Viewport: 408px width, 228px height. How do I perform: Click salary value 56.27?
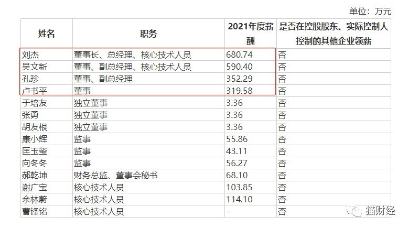(237, 163)
